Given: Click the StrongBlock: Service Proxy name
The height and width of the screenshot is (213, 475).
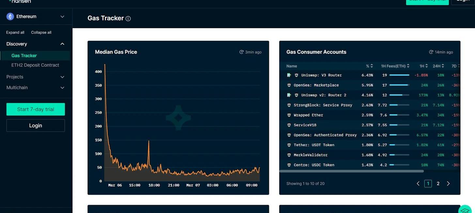Looking at the screenshot, I should tap(323, 105).
